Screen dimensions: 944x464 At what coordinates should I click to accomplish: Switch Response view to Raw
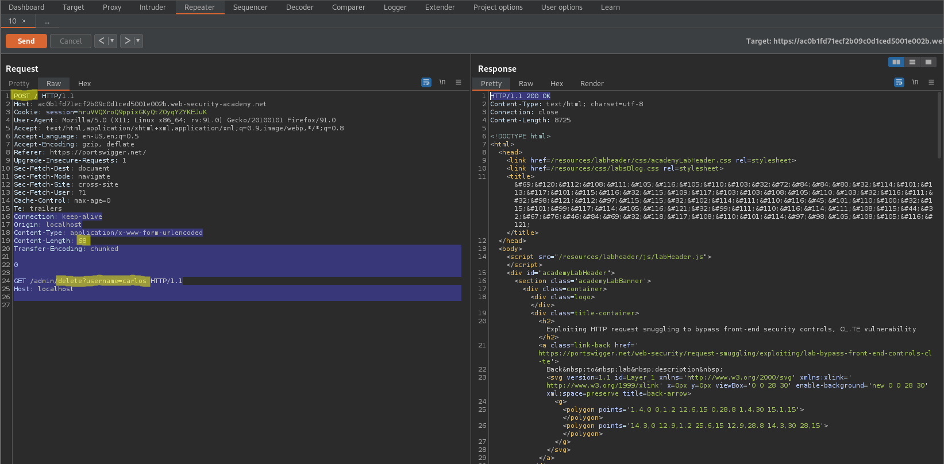[x=526, y=83]
